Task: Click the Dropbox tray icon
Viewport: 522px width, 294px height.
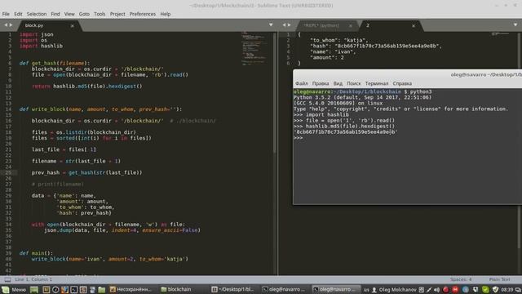Action: click(476, 290)
